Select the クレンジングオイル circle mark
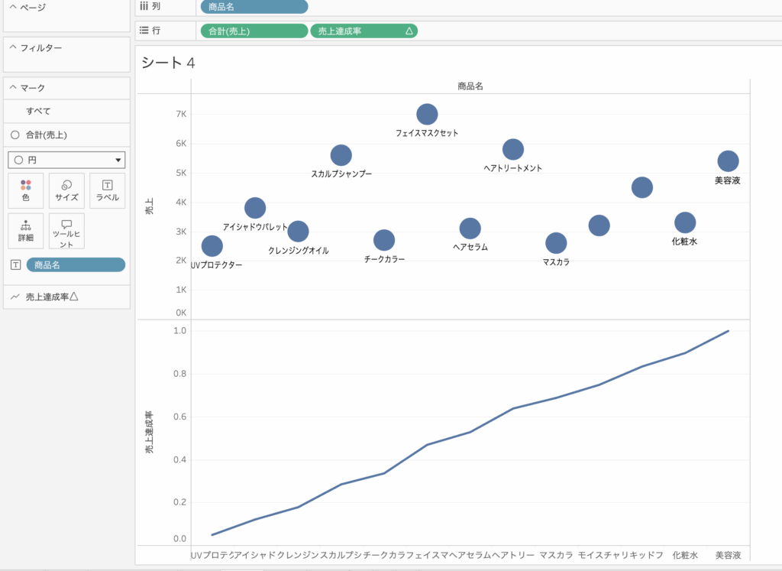The height and width of the screenshot is (571, 782). point(299,231)
